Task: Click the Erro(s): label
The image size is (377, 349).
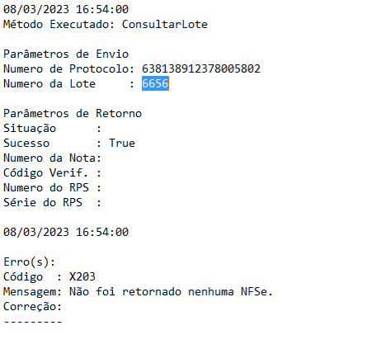Action: click(x=30, y=262)
